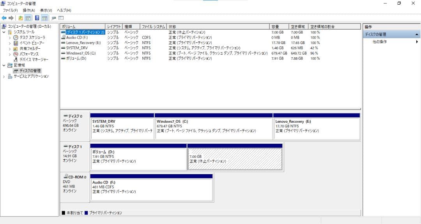Click the イベント ビューアー icon

tap(16, 43)
